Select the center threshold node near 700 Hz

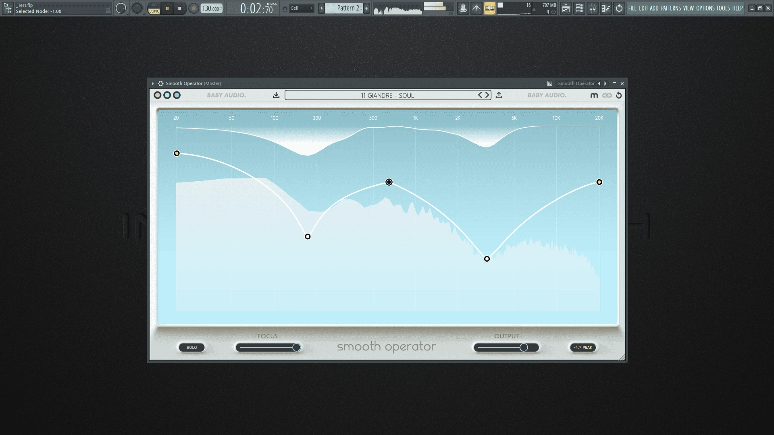(389, 182)
